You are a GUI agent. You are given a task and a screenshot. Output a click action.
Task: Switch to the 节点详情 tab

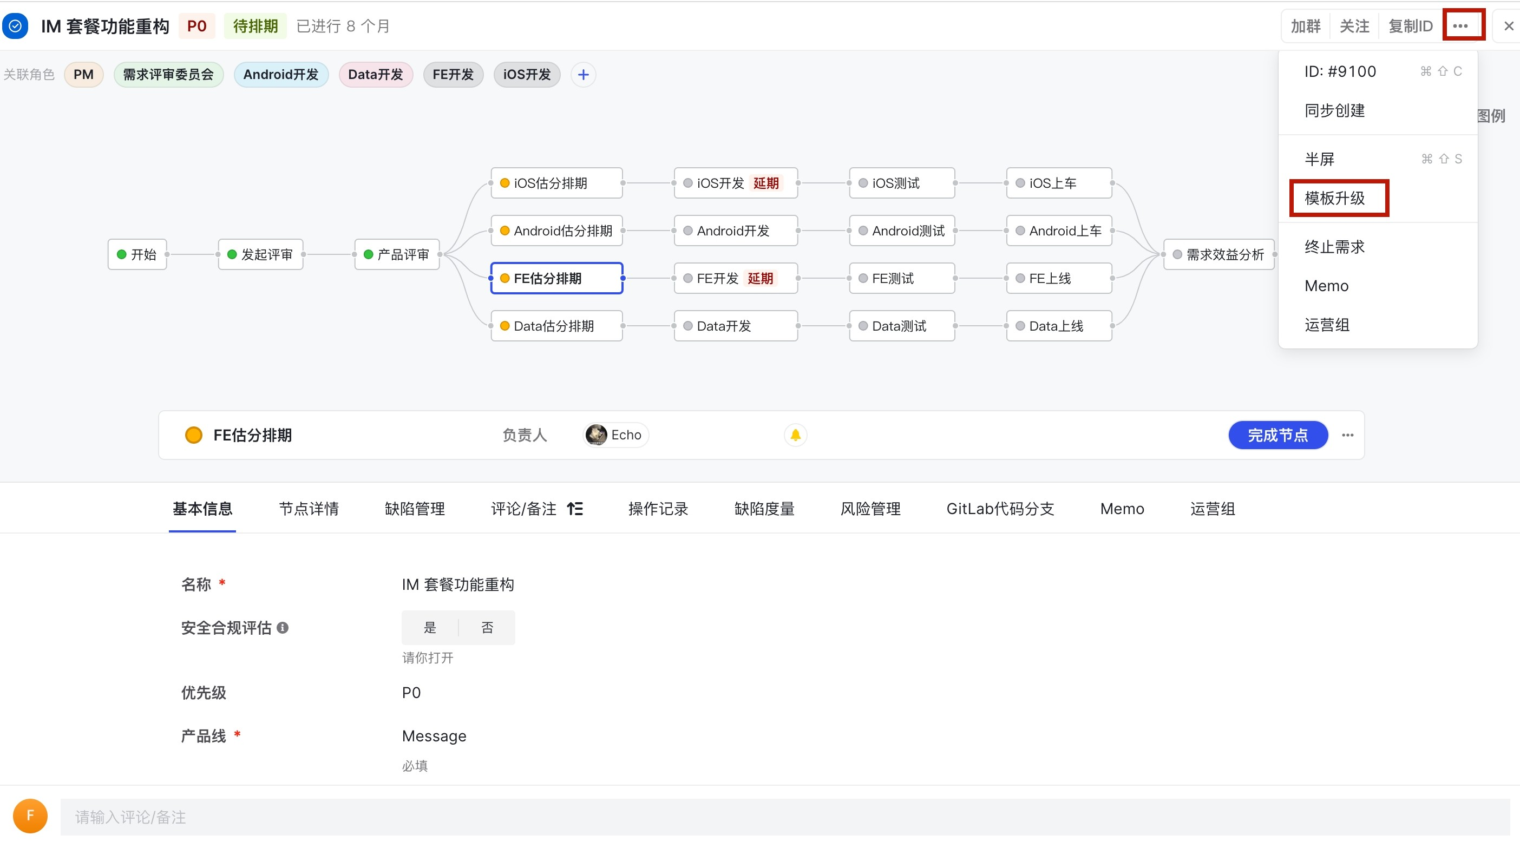(309, 509)
